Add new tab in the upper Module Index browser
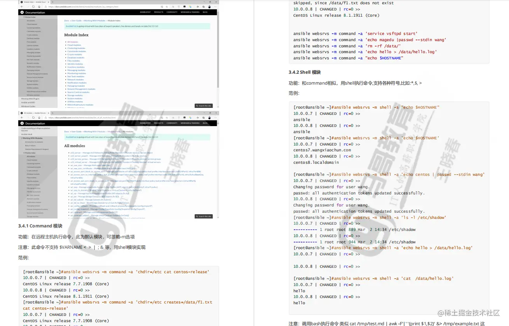The width and height of the screenshot is (509, 326). tap(52, 2)
